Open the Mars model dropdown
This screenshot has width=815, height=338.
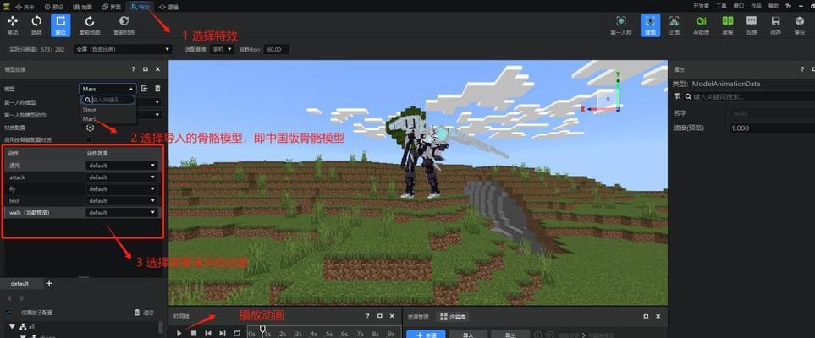point(107,89)
